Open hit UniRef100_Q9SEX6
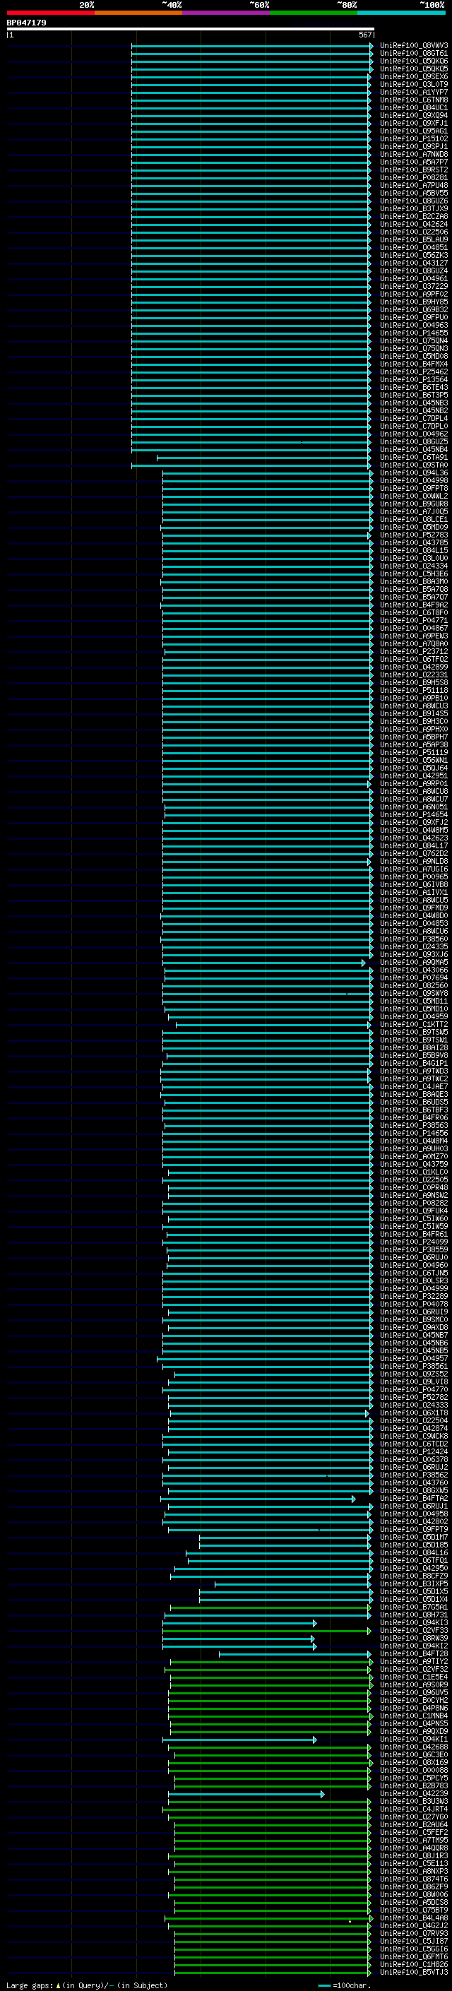 413,76
